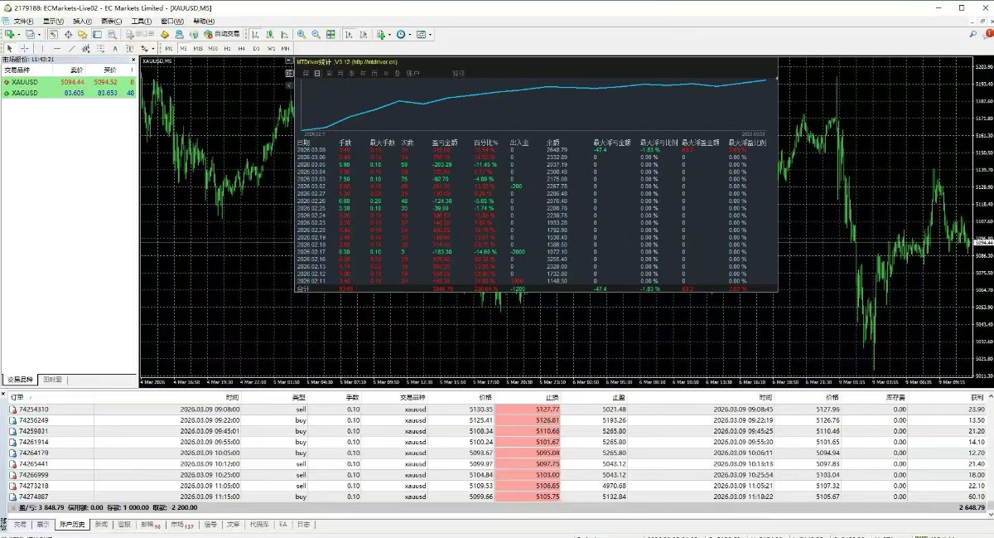
Task: Expand the profiles dropdown arrow
Action: click(39, 35)
